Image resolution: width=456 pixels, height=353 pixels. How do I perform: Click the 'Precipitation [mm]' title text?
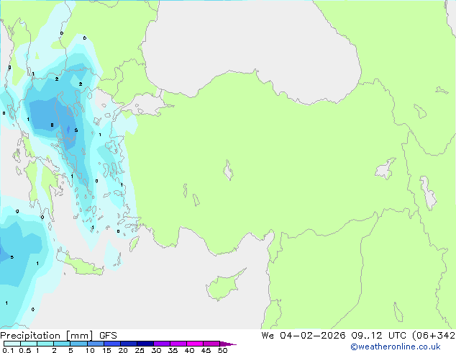[47, 336]
